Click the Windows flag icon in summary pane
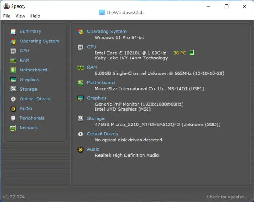This screenshot has height=202, width=254. tap(81, 32)
